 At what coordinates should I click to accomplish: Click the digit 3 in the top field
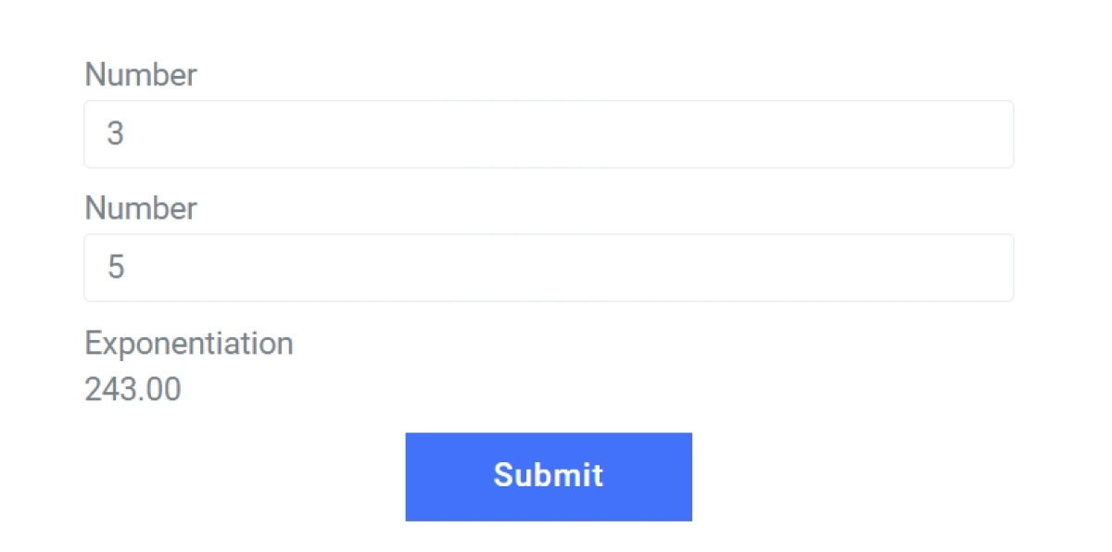[x=116, y=134]
